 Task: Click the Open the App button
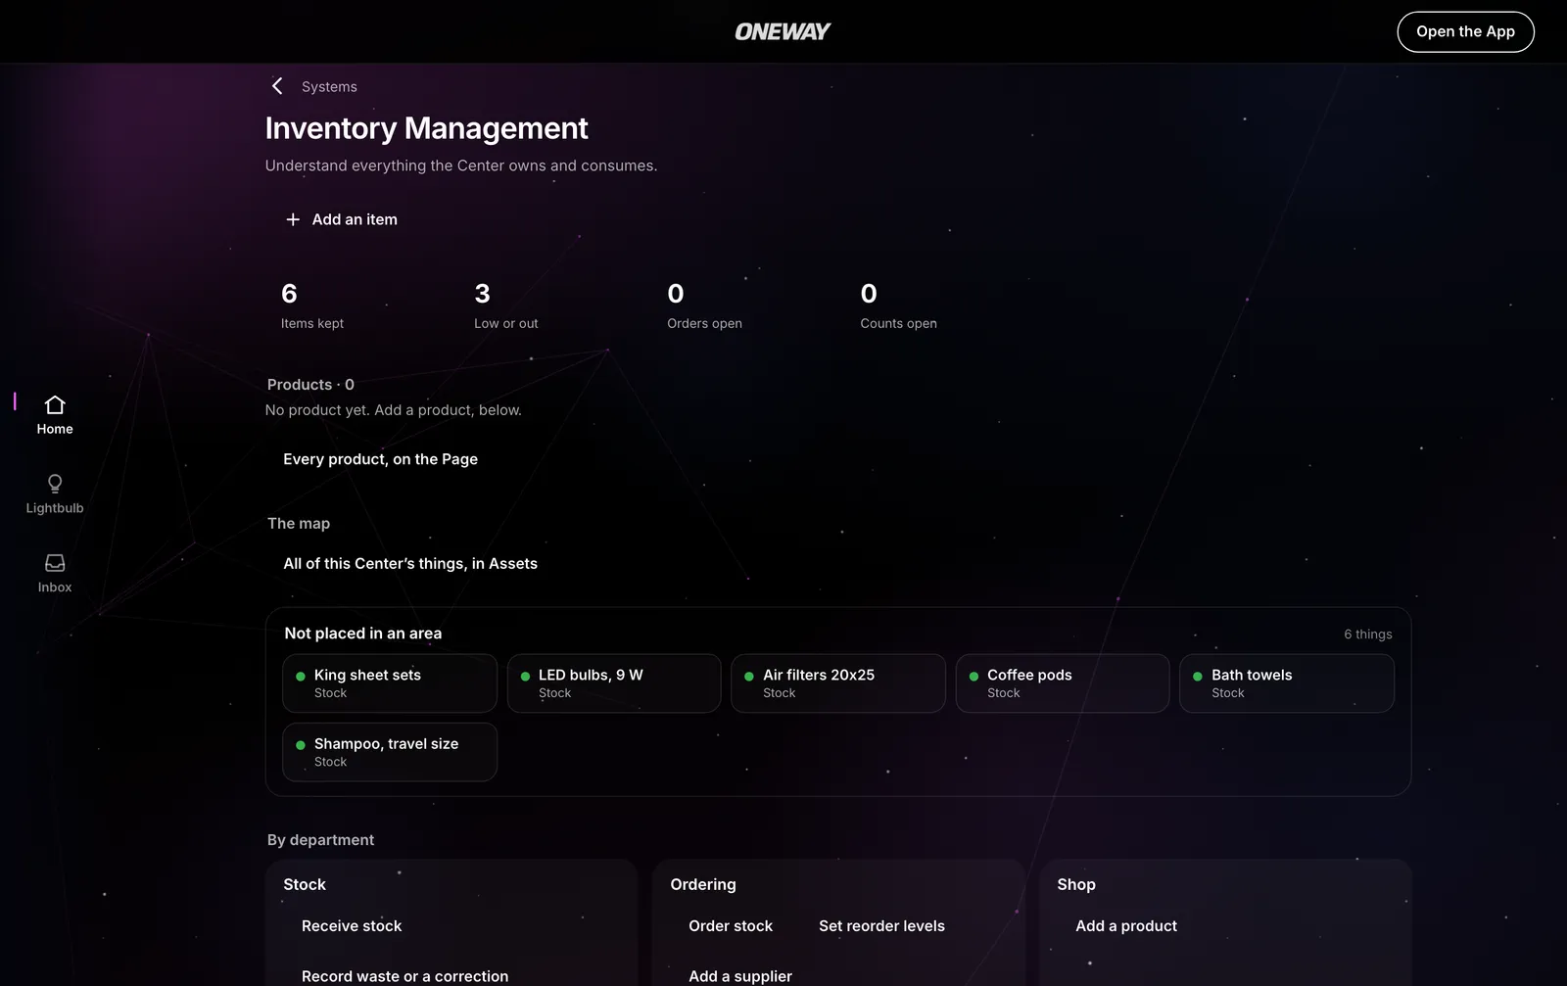tap(1465, 31)
